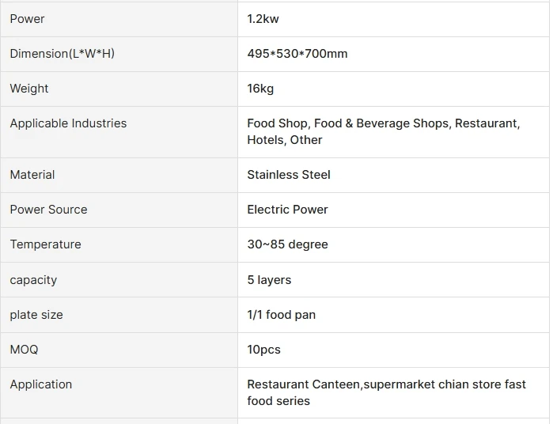Click the Material row label
Screen dimensions: 553x424
click(x=32, y=175)
